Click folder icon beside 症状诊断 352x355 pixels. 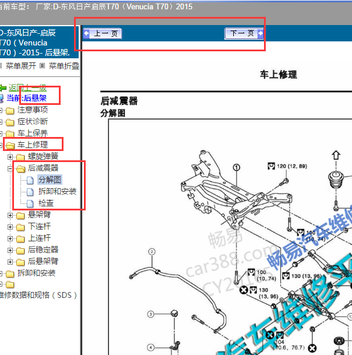point(10,122)
